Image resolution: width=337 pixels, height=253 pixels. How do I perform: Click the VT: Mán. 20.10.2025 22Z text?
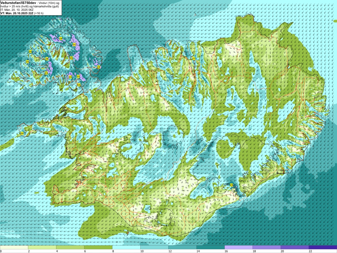17,13
